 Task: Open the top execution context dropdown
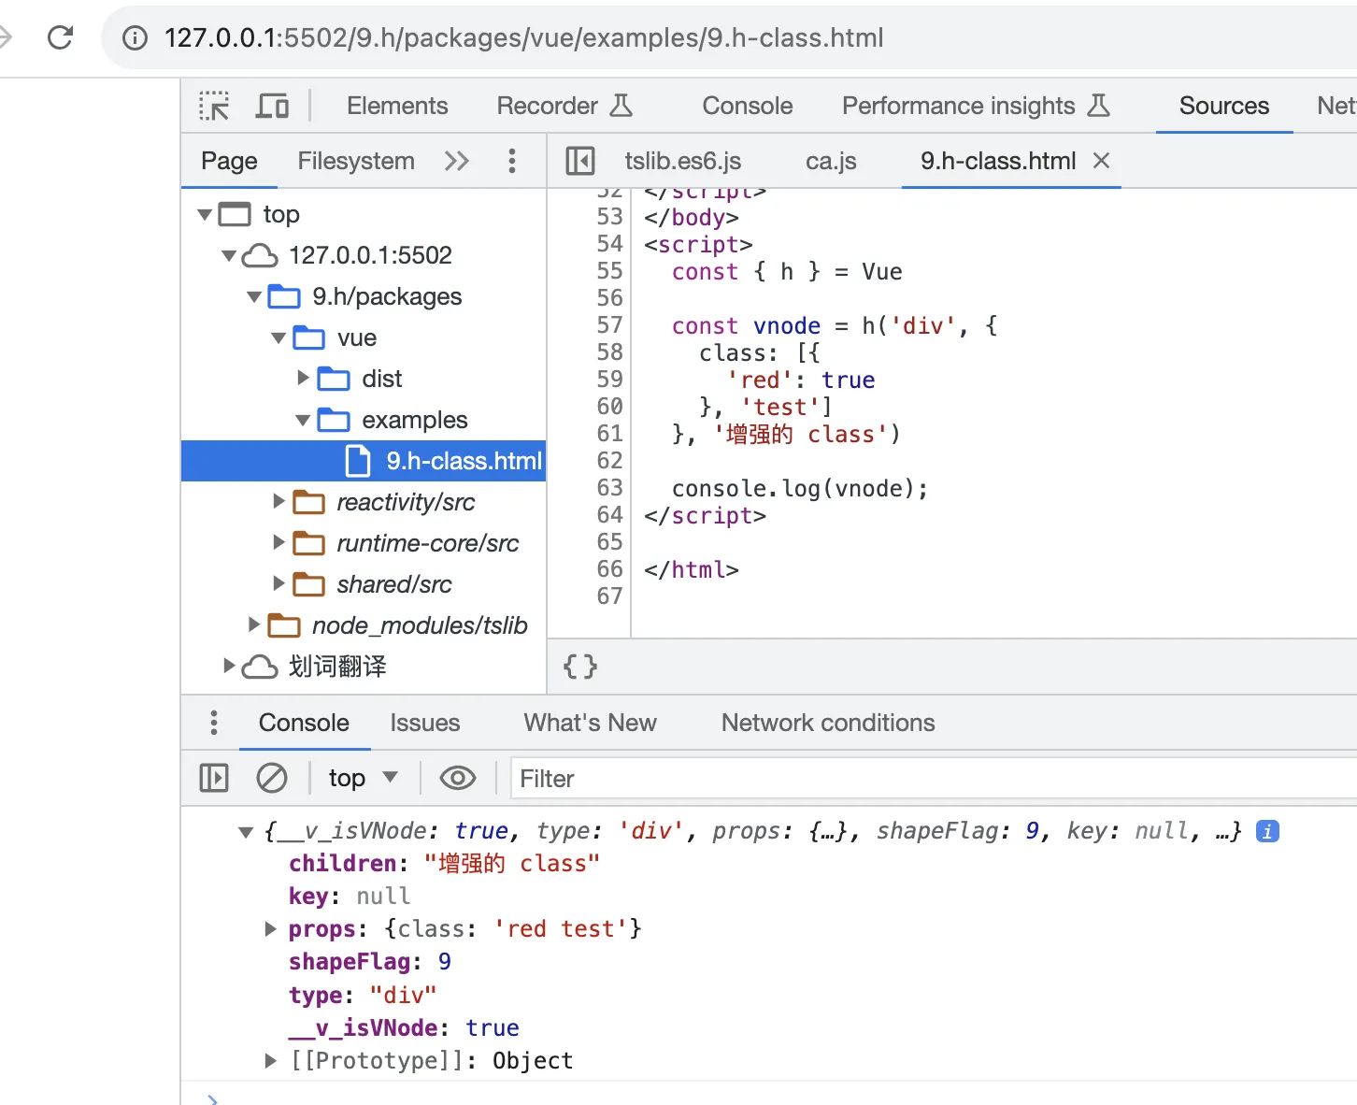click(364, 778)
